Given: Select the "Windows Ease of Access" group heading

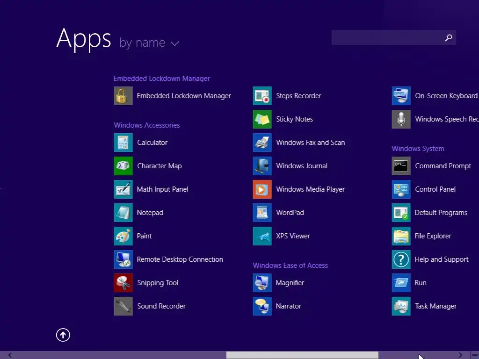Looking at the screenshot, I should pyautogui.click(x=290, y=266).
